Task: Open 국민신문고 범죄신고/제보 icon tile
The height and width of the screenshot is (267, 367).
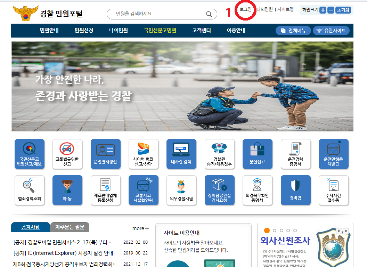Action: tap(30, 154)
